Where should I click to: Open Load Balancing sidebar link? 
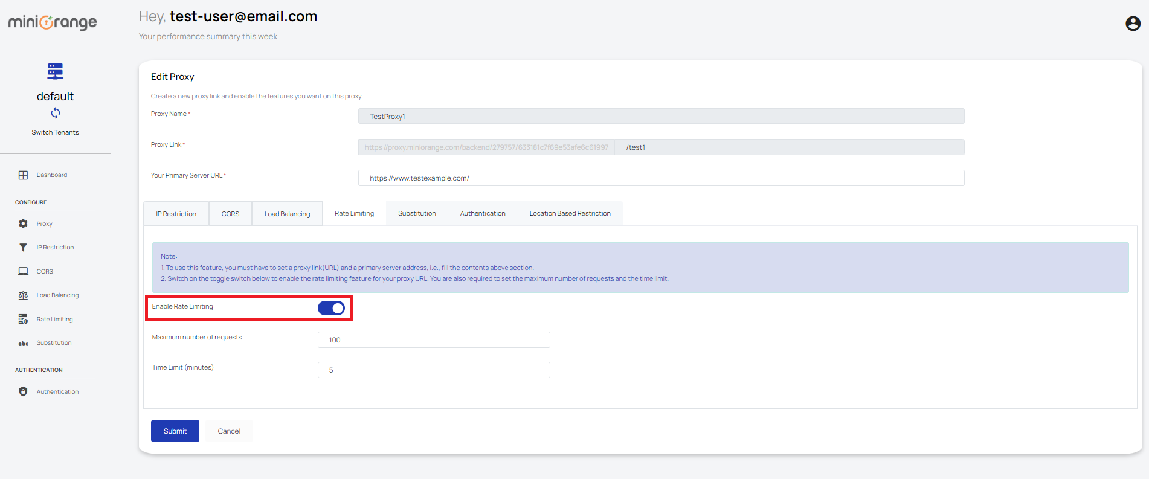click(57, 295)
